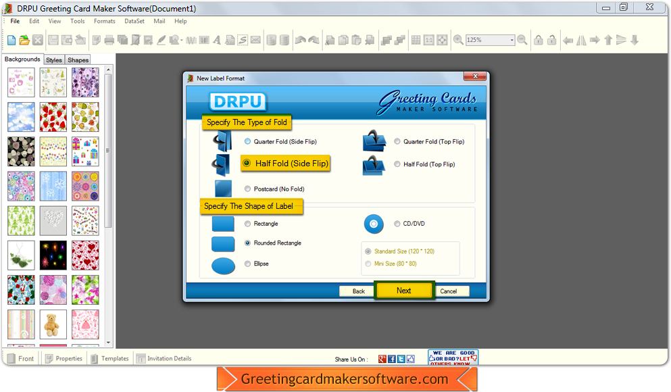This screenshot has width=671, height=392.
Task: Click the Print icon in toolbar
Action: (109, 41)
